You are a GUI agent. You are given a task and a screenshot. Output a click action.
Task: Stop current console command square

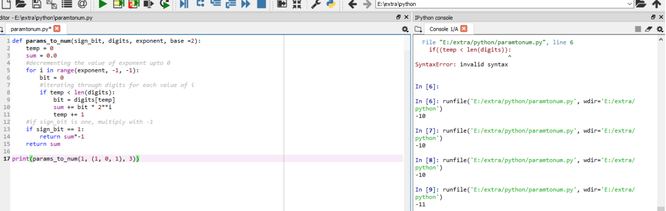[638, 29]
